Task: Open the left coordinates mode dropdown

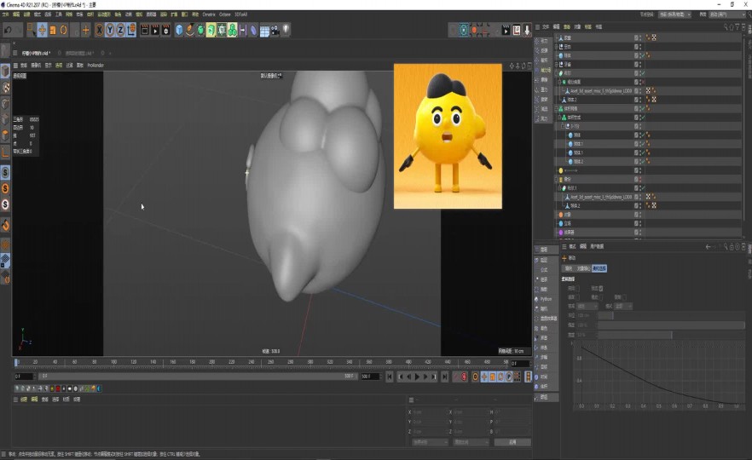Action: (430, 442)
